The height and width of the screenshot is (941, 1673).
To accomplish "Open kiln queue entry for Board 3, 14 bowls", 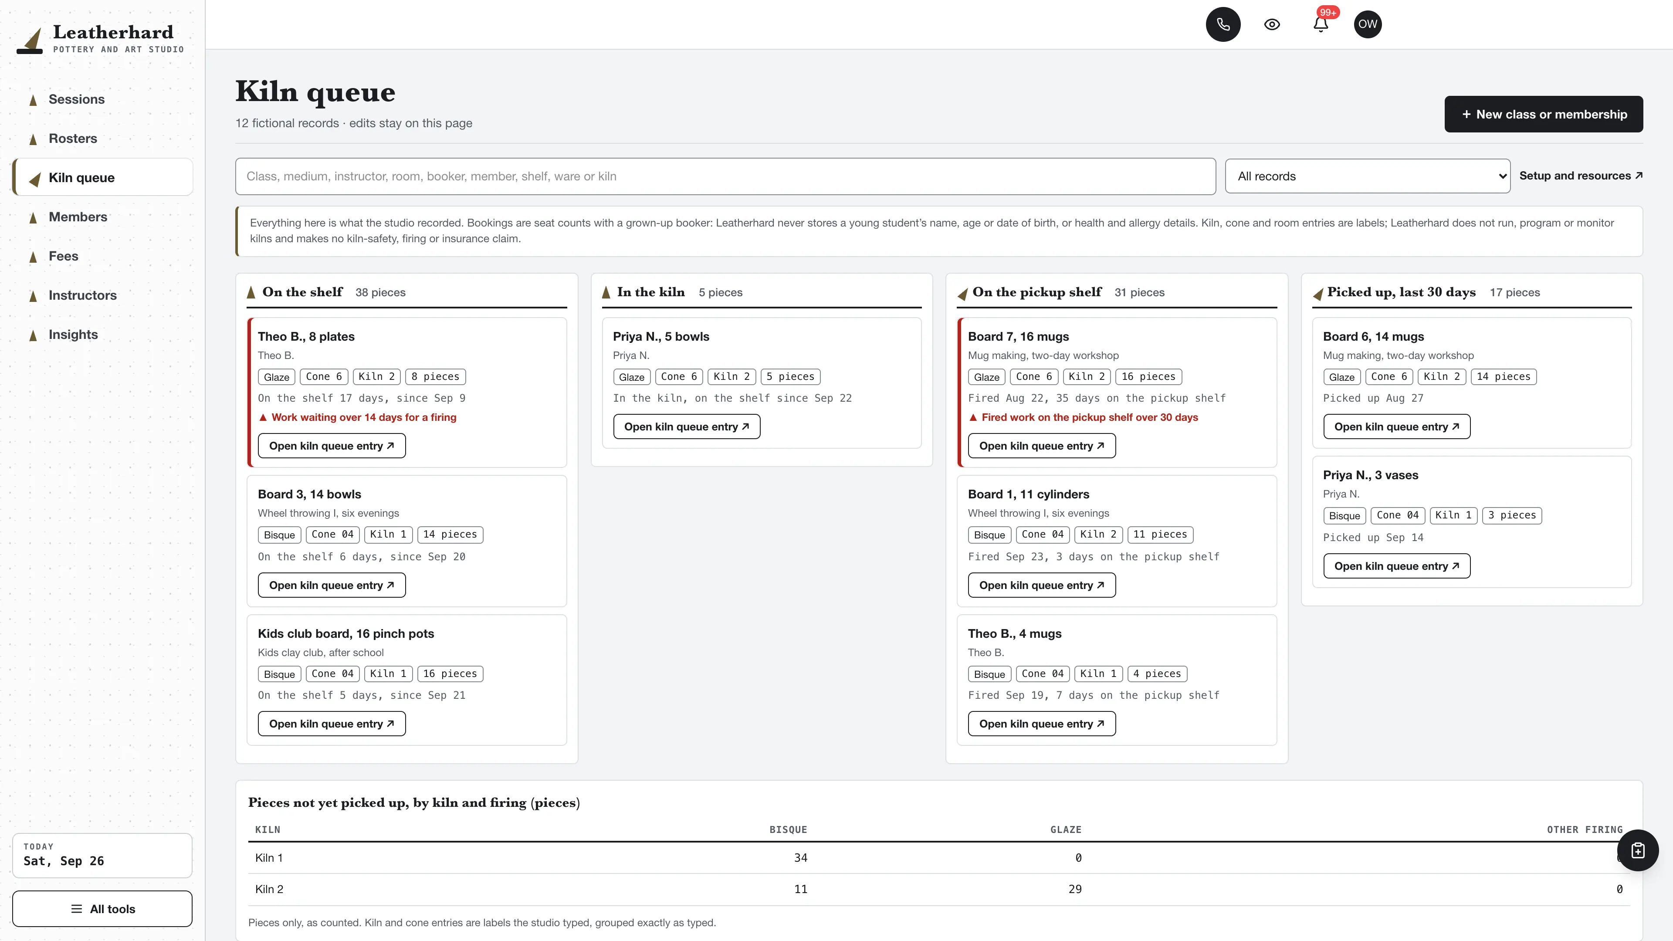I will click(x=332, y=585).
